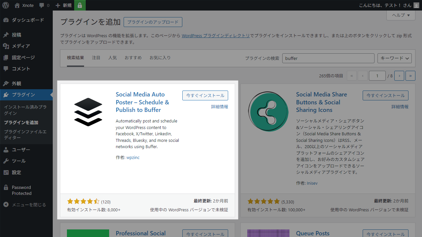Image resolution: width=422 pixels, height=237 pixels.
Task: Click the green lock icon in admin bar
Action: point(80,5)
